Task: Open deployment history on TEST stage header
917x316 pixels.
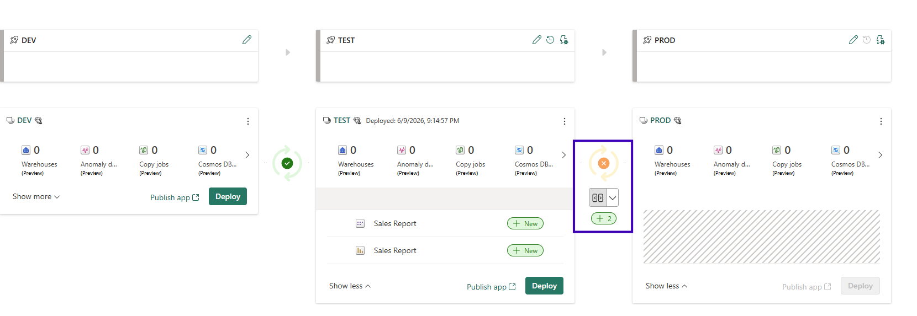Action: [550, 40]
